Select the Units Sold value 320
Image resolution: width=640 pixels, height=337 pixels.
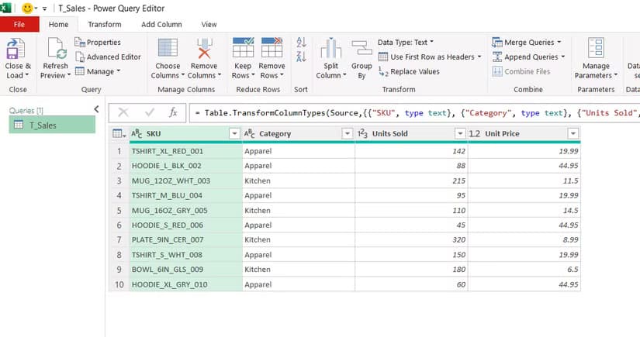[411, 240]
